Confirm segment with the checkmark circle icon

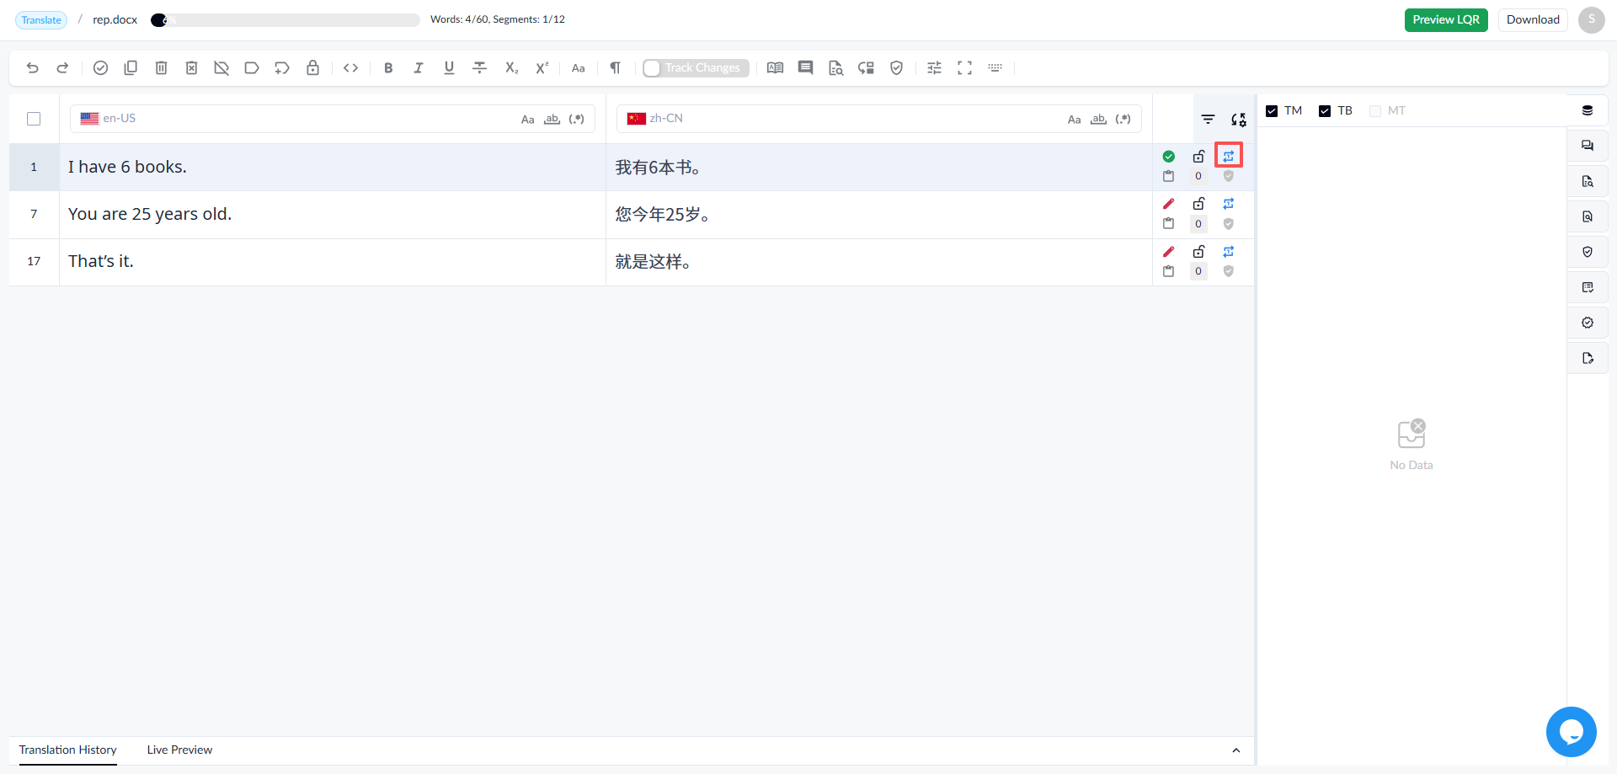click(100, 68)
